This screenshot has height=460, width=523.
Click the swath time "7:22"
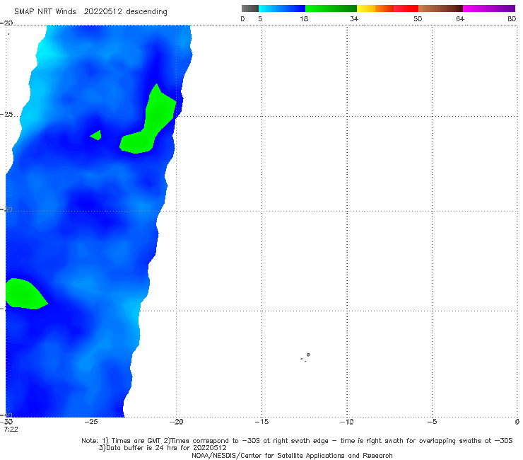click(11, 430)
